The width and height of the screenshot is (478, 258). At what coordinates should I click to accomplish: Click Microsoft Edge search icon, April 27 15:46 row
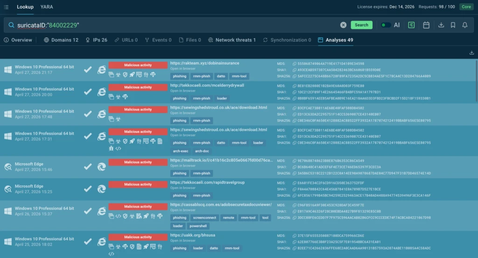click(8, 167)
